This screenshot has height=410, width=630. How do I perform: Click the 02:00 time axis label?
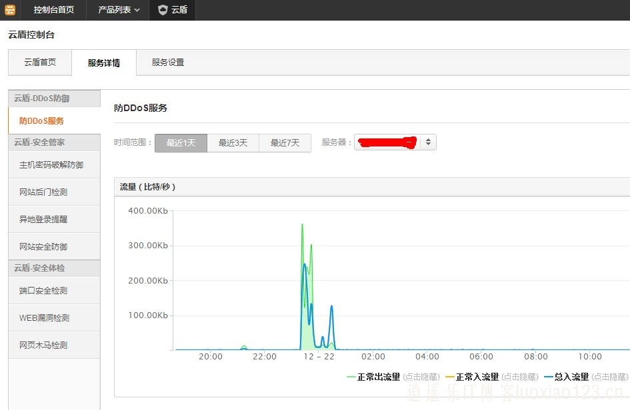point(373,356)
